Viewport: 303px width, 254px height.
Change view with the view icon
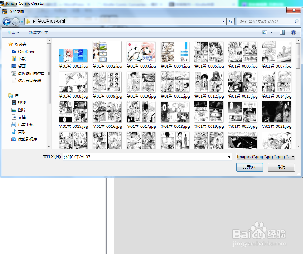pos(265,32)
